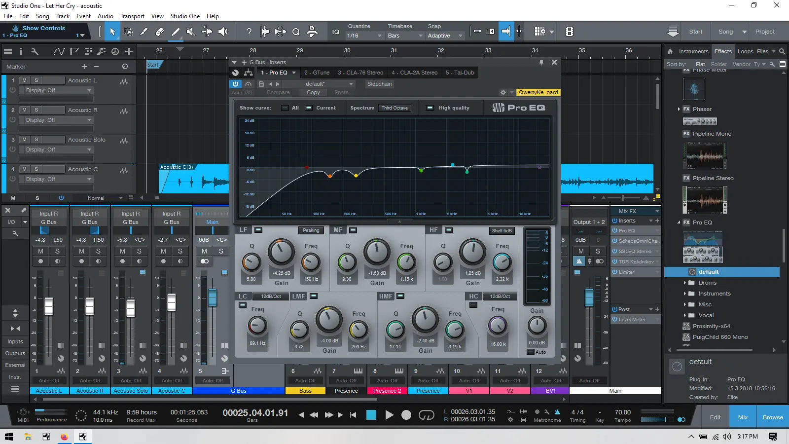
Task: Click the Copy button in Pro EQ
Action: click(313, 92)
